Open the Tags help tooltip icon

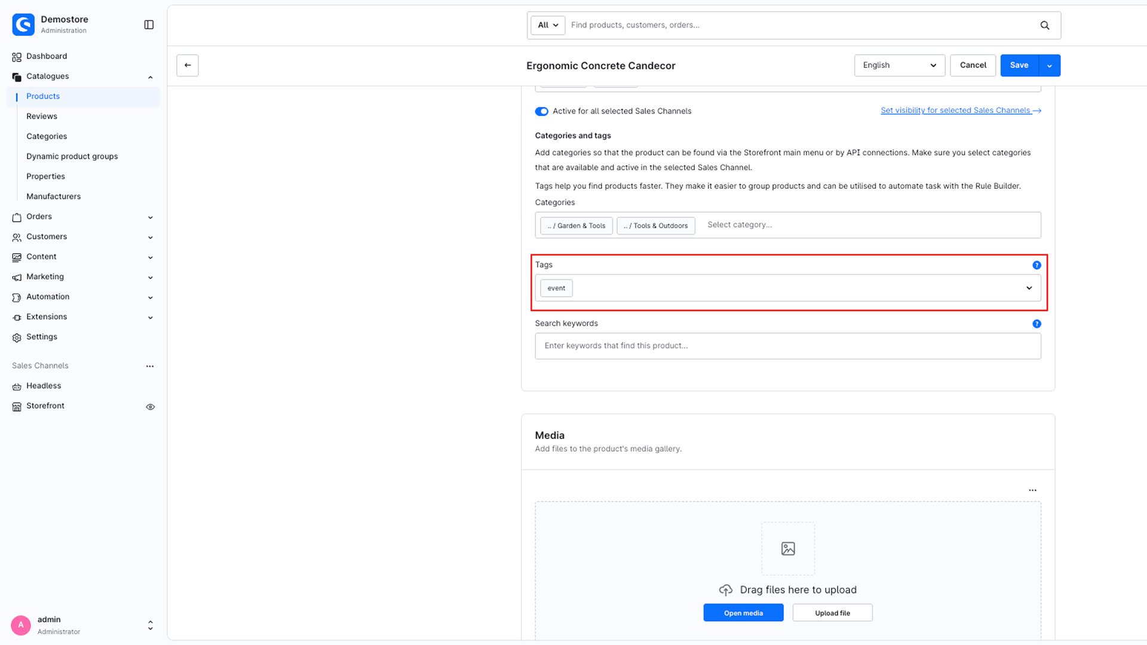click(1036, 265)
